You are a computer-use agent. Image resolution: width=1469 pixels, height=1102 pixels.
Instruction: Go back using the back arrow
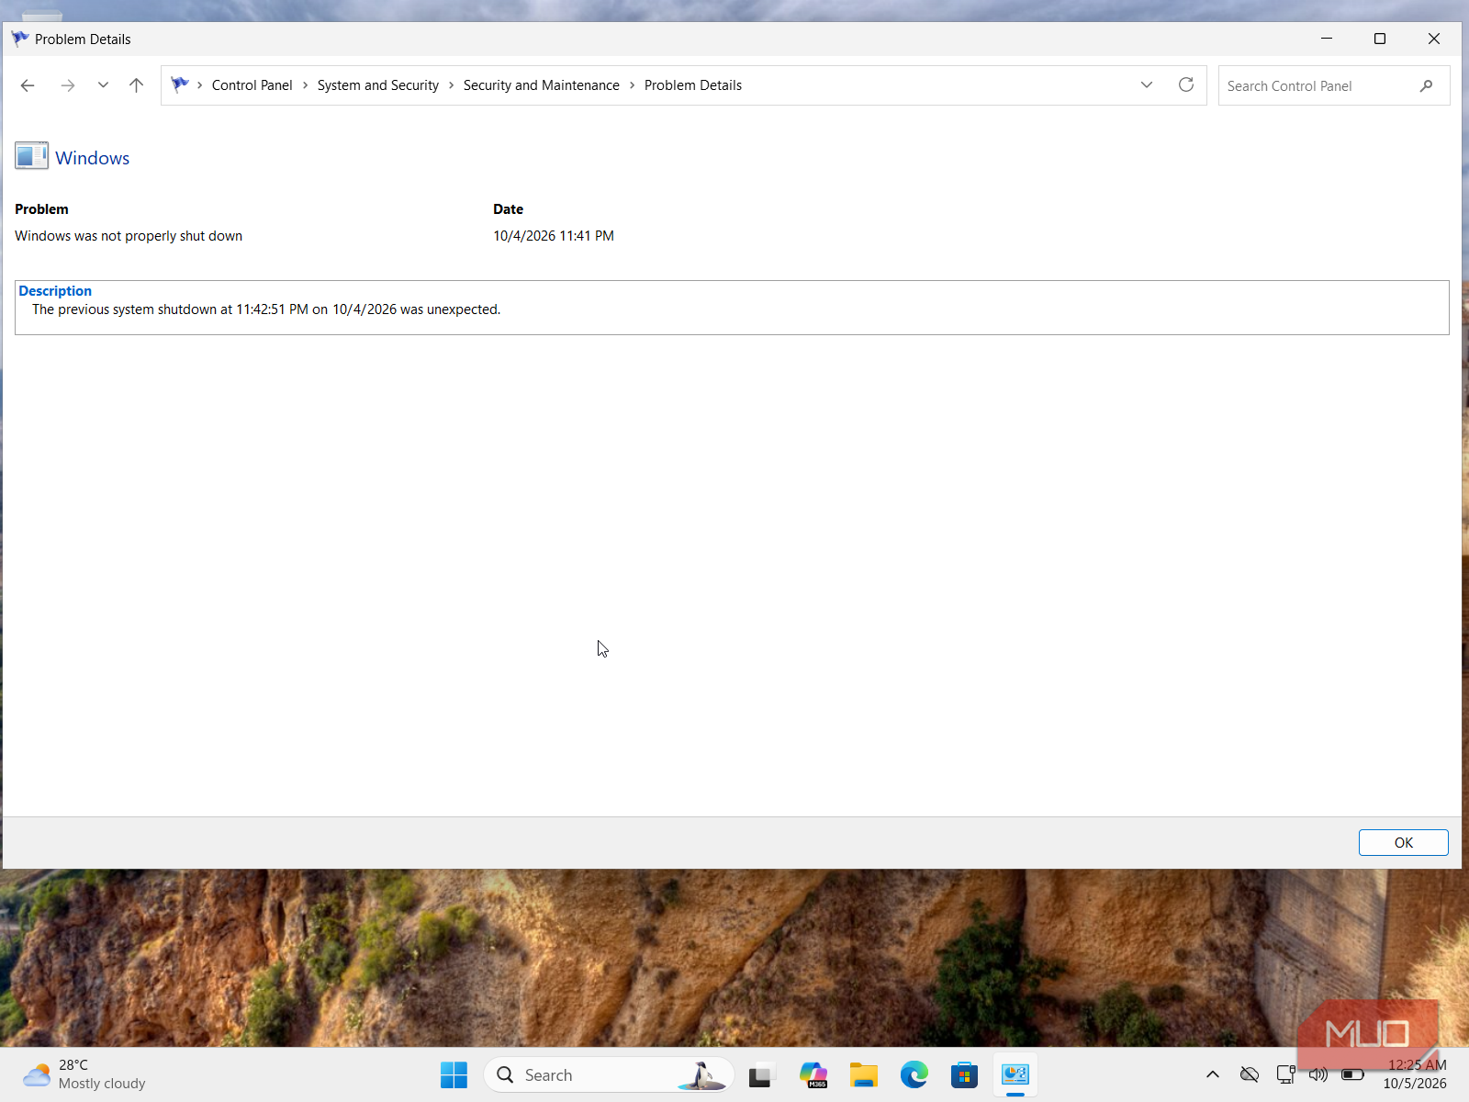coord(28,85)
